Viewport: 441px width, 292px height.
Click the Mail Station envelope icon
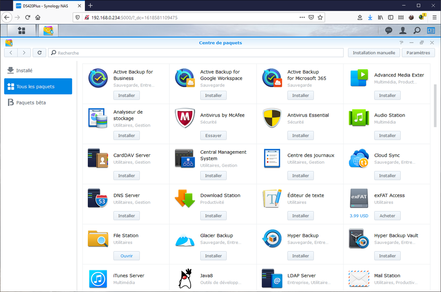359,279
